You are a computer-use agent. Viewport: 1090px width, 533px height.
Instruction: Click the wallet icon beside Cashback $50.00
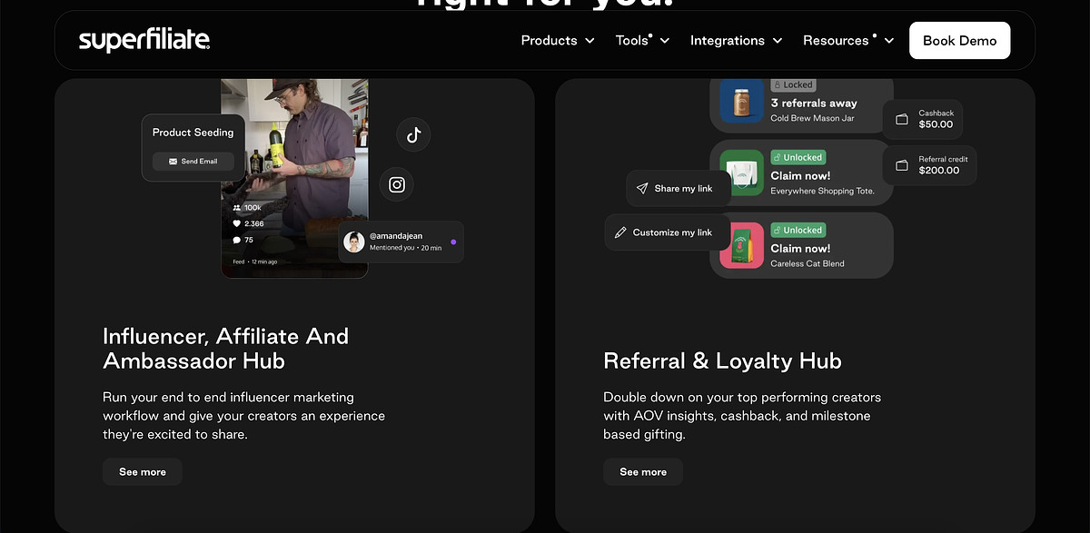902,119
